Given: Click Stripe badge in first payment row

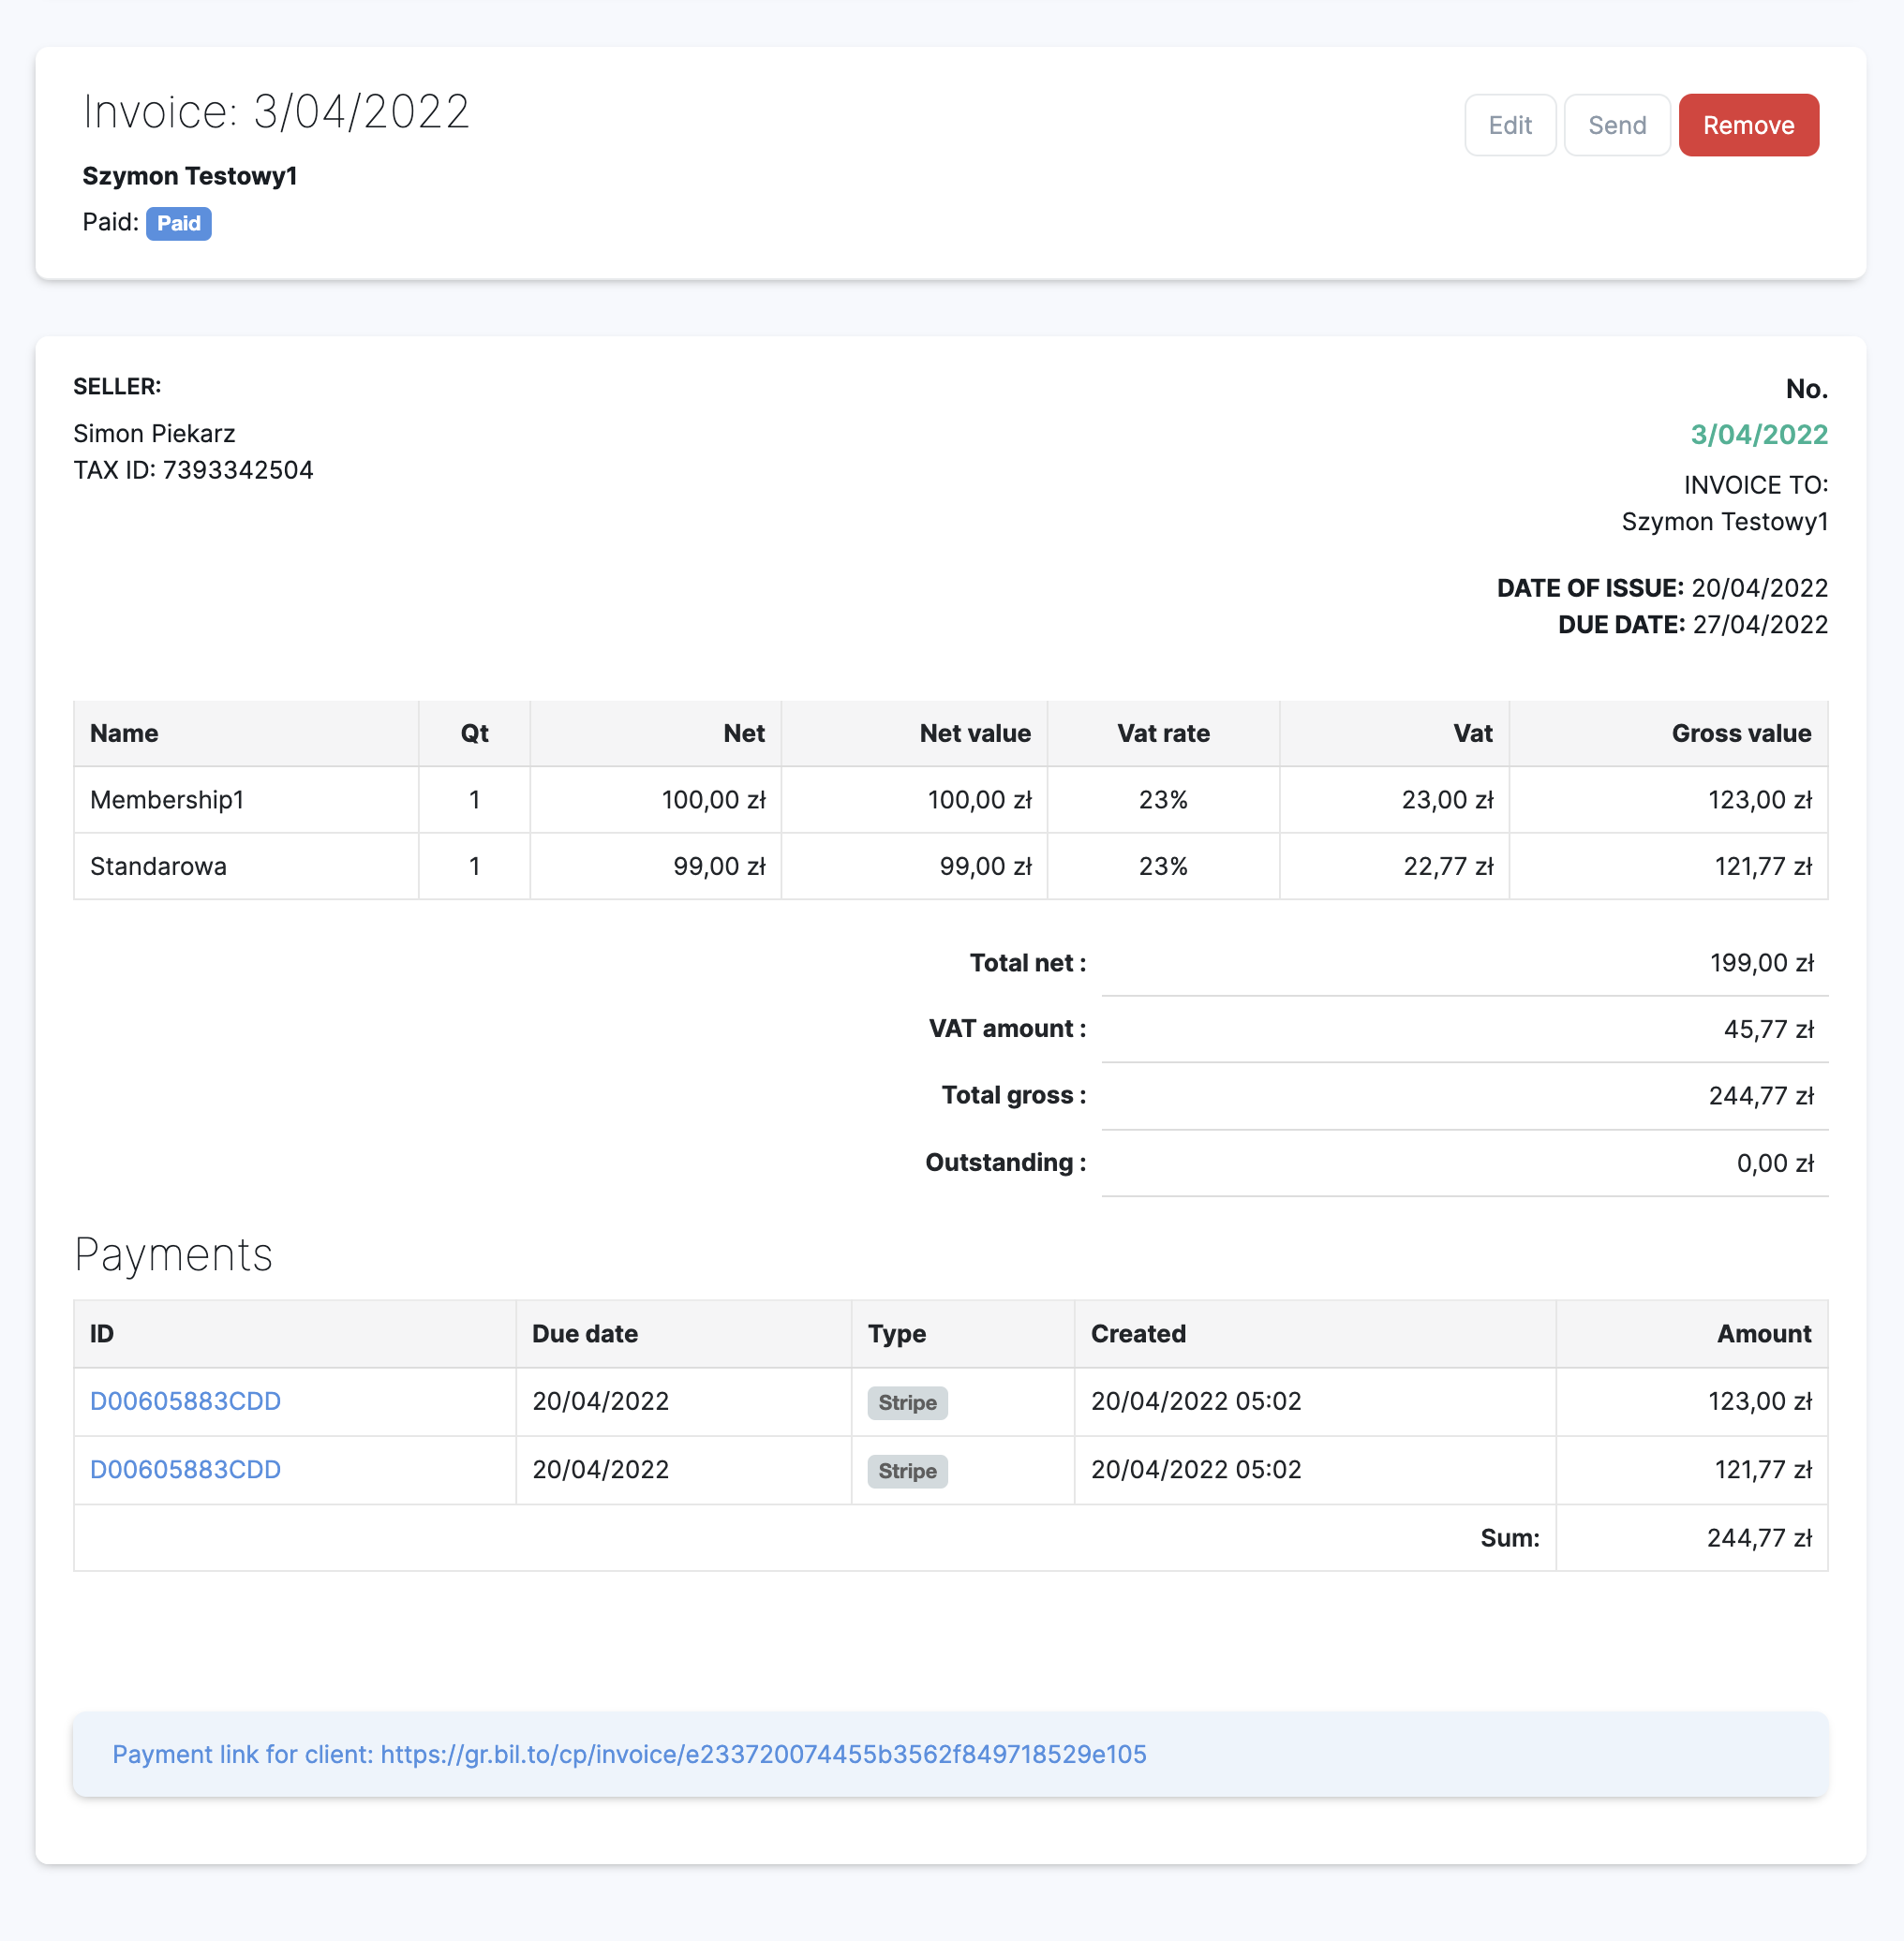Looking at the screenshot, I should 906,1402.
